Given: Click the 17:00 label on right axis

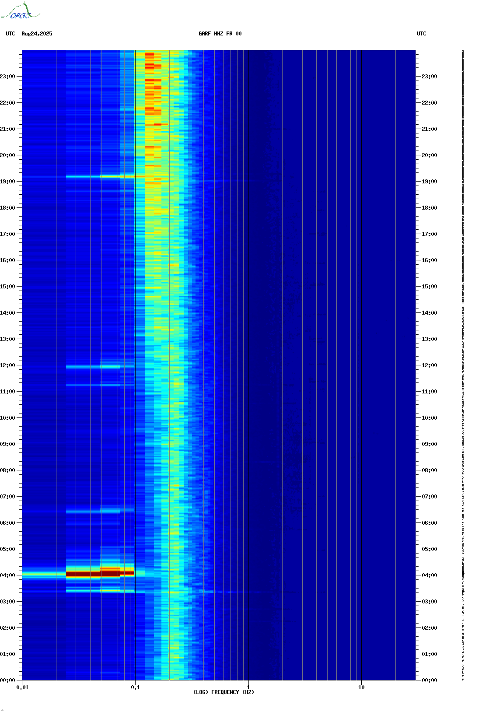Looking at the screenshot, I should [x=430, y=234].
